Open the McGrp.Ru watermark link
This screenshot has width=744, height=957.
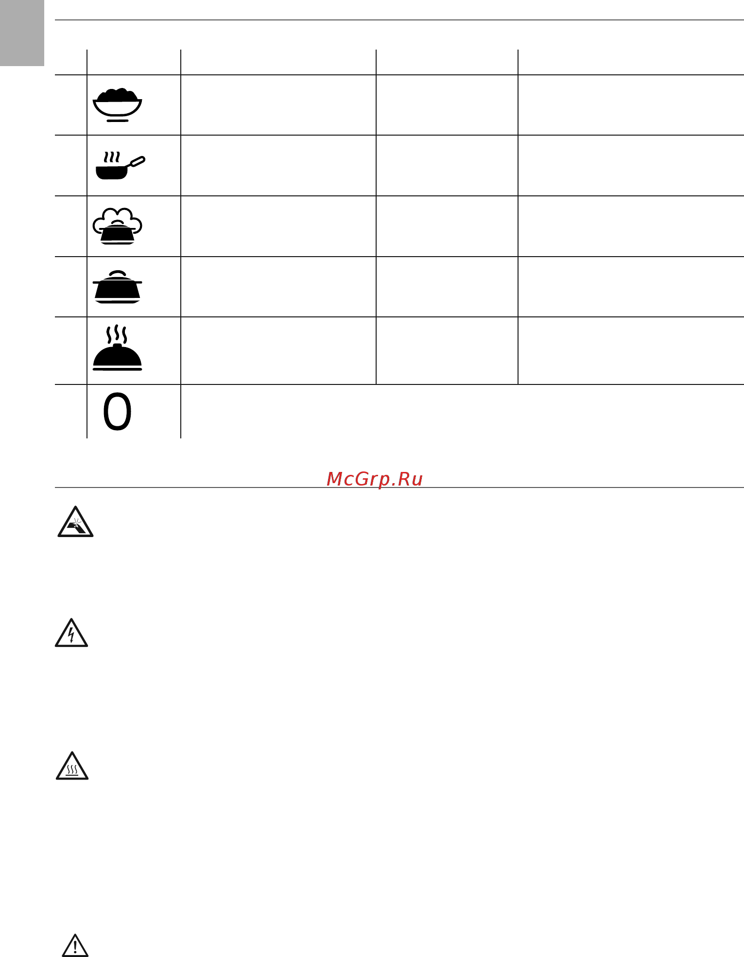click(x=375, y=479)
